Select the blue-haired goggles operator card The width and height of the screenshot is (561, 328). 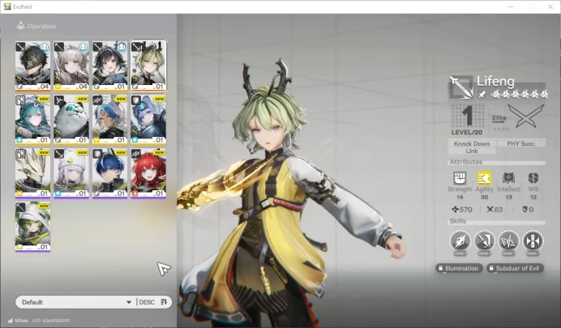click(x=148, y=119)
